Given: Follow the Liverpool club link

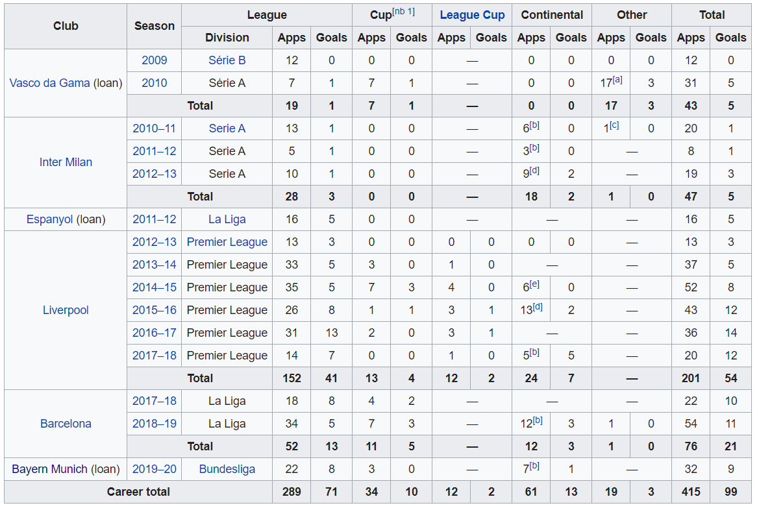Looking at the screenshot, I should click(x=66, y=310).
